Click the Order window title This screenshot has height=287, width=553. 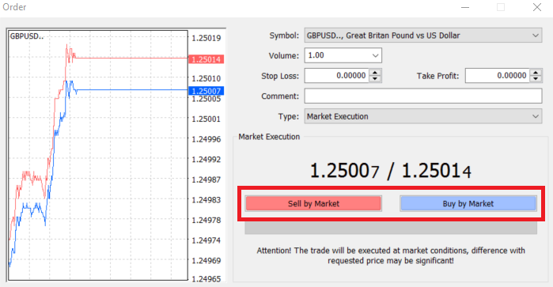[x=14, y=7]
